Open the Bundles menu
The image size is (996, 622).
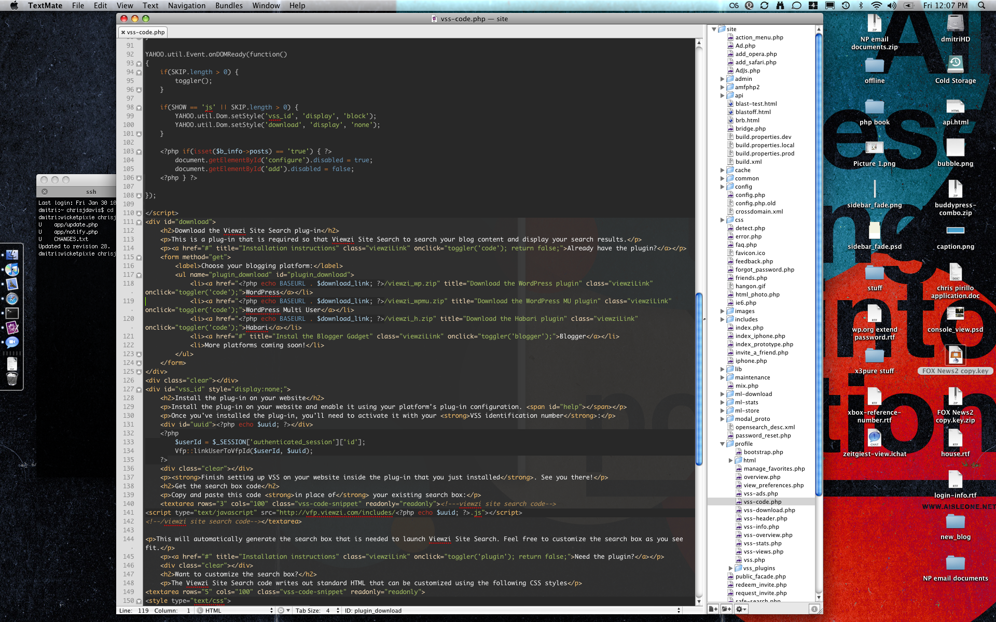(x=229, y=6)
